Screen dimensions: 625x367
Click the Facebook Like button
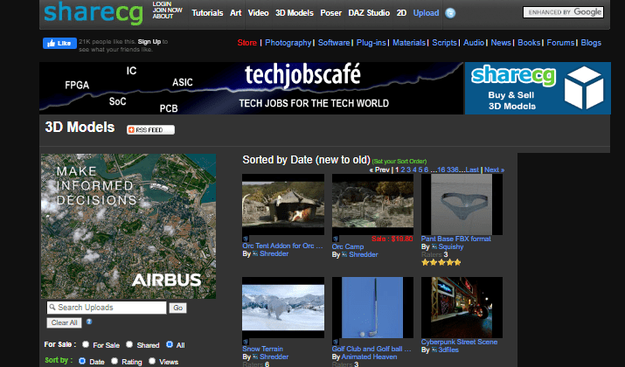click(59, 44)
